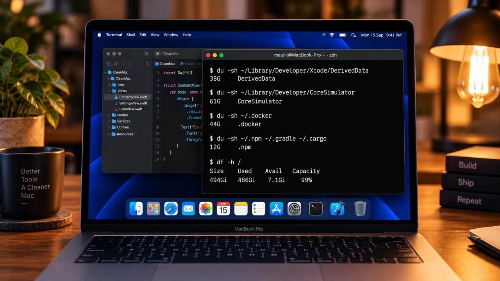Click the Xcode hammer icon in the Dock
This screenshot has width=500, height=281.
coord(337,209)
